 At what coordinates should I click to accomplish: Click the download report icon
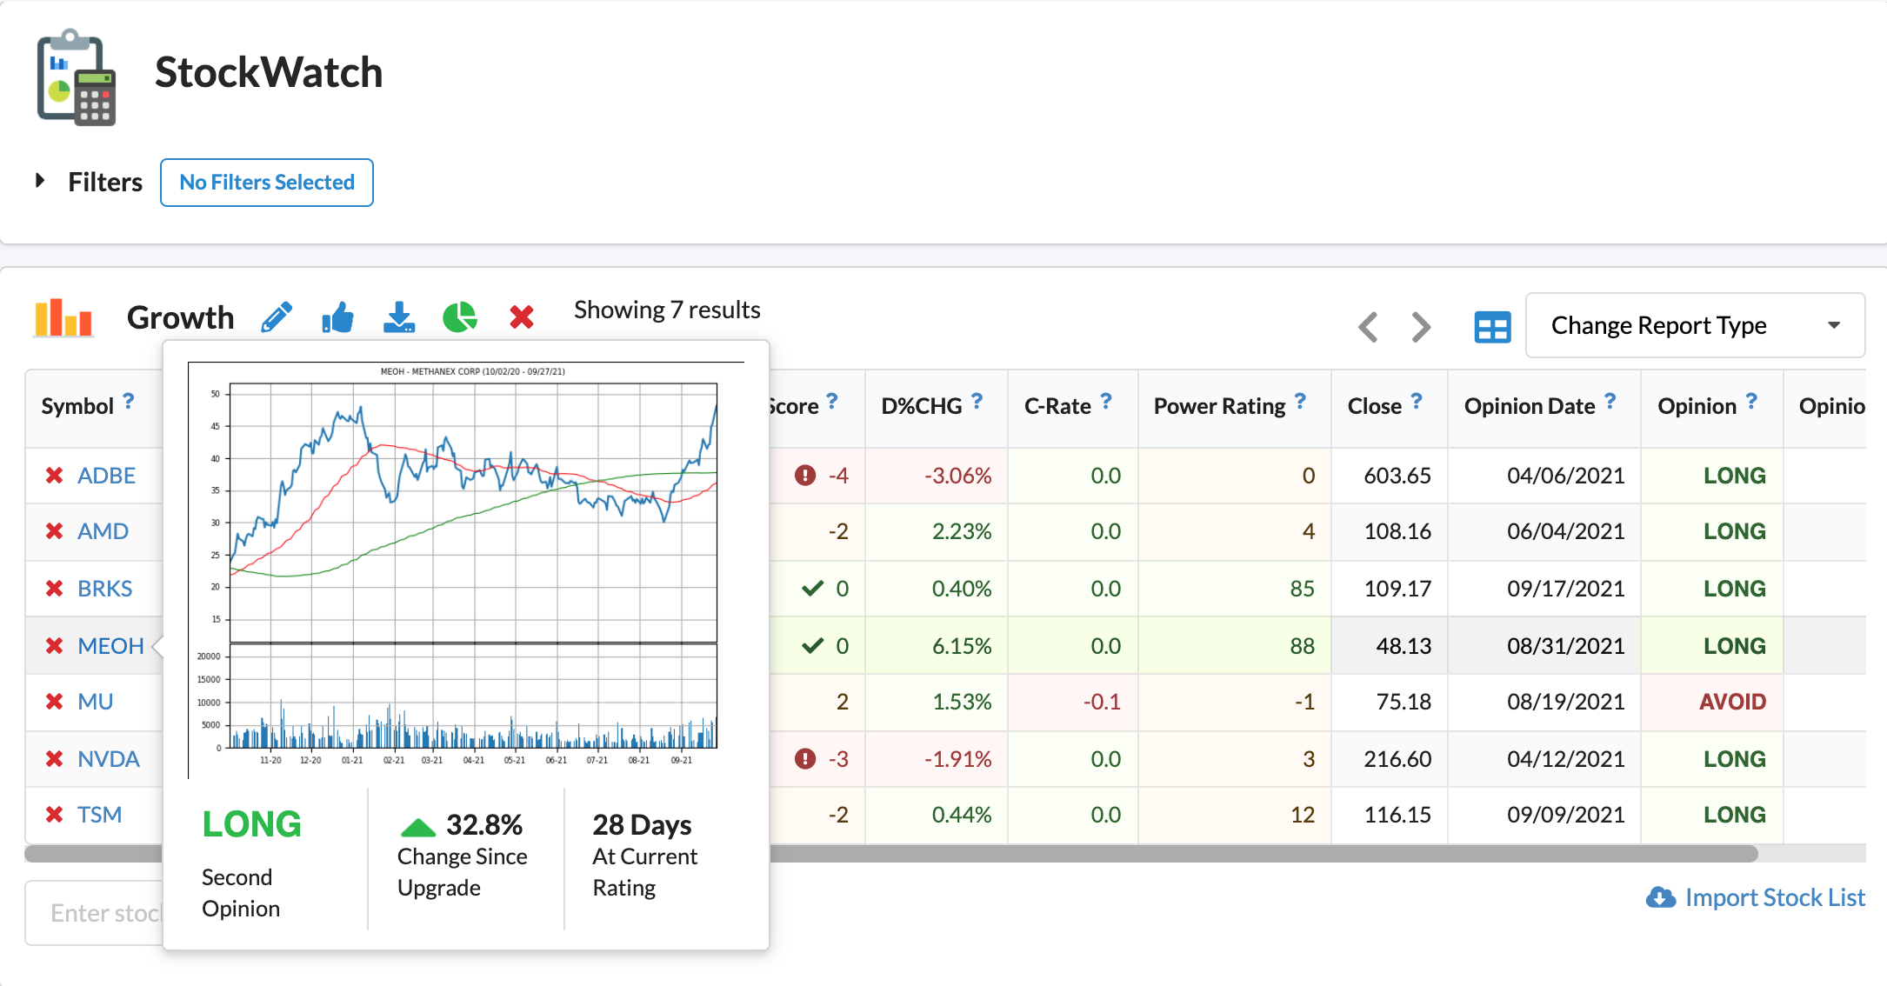click(399, 317)
